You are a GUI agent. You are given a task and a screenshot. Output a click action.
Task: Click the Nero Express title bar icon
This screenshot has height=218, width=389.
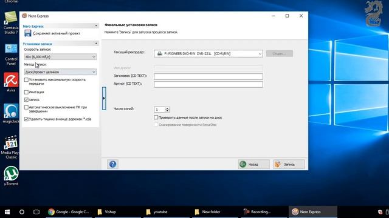point(24,16)
